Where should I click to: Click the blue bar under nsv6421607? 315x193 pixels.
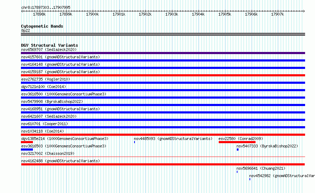[163, 120]
